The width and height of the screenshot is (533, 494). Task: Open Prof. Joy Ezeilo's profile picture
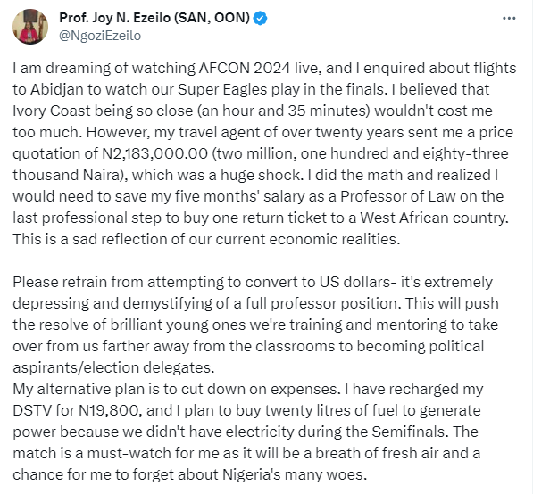(30, 27)
